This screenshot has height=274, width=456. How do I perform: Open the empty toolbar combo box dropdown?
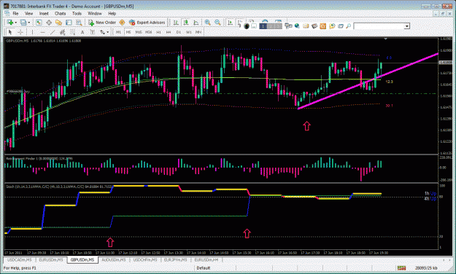(407, 26)
